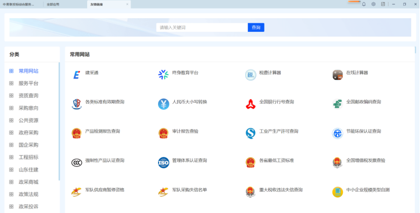Click the 管理体系认证查询 ISO icon

tap(163, 162)
